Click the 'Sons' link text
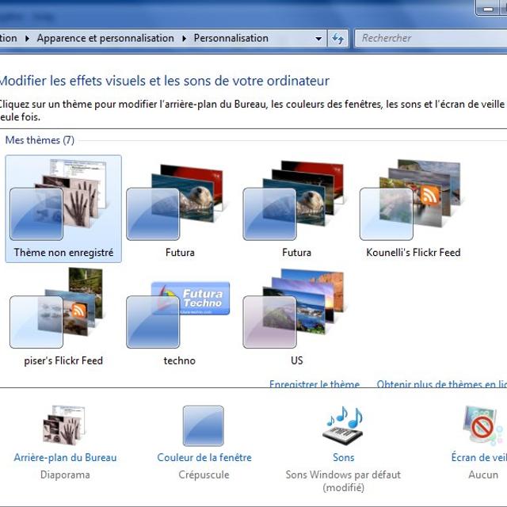Screen dimensions: 507x507 click(x=344, y=458)
